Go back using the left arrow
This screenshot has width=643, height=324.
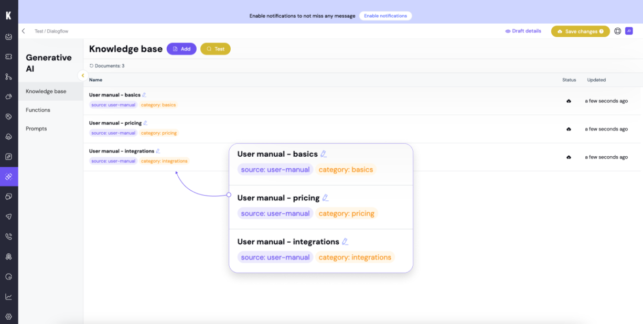(23, 31)
